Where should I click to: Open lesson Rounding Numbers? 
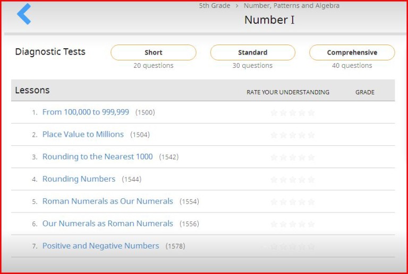pos(79,179)
